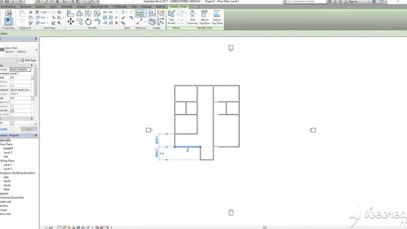Click the west elevation marker in canvas
The width and height of the screenshot is (407, 229).
[x=149, y=130]
